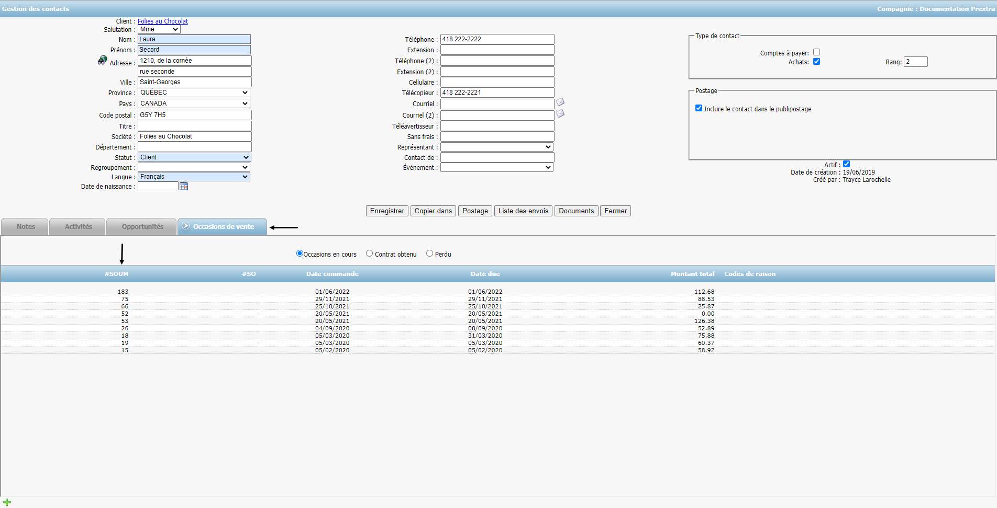Click the Télécopieur field 418 222-2221

click(x=497, y=93)
